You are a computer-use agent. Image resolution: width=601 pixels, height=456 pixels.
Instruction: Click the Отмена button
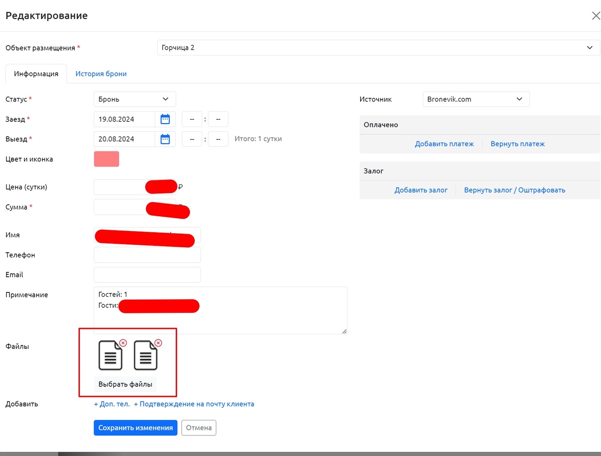[x=199, y=428]
